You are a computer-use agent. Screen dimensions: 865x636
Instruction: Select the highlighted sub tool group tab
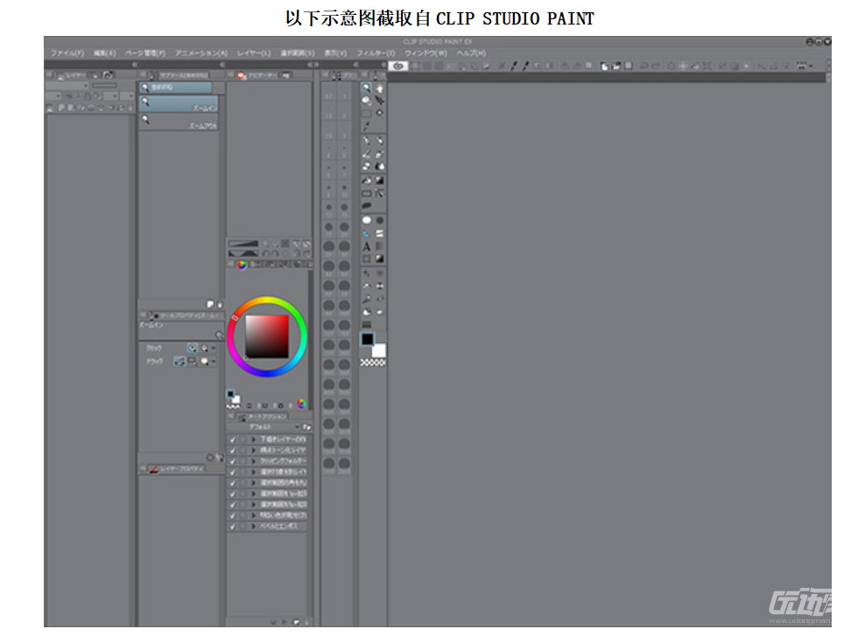tap(175, 88)
